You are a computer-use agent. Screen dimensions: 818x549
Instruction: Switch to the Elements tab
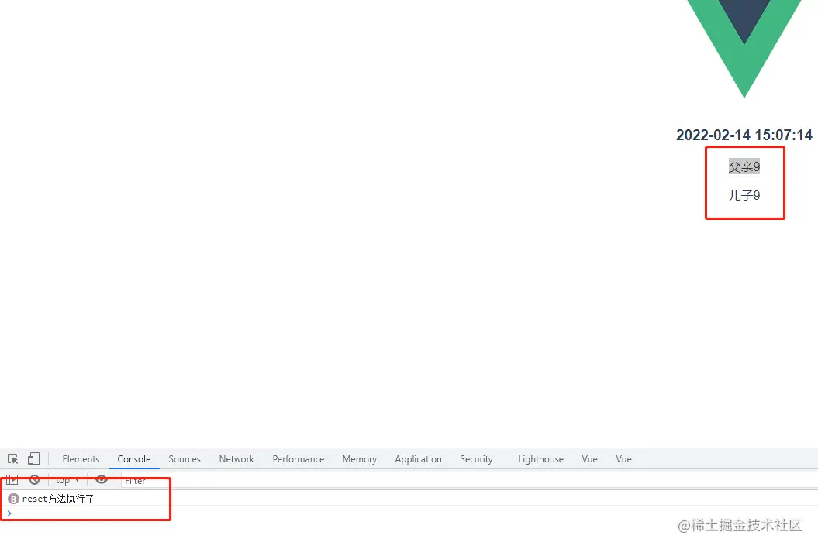81,459
